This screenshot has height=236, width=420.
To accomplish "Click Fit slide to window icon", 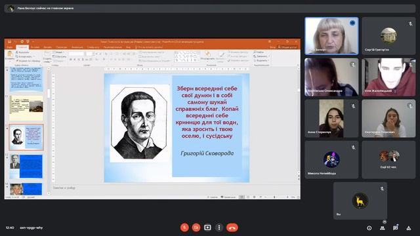I will [x=298, y=197].
